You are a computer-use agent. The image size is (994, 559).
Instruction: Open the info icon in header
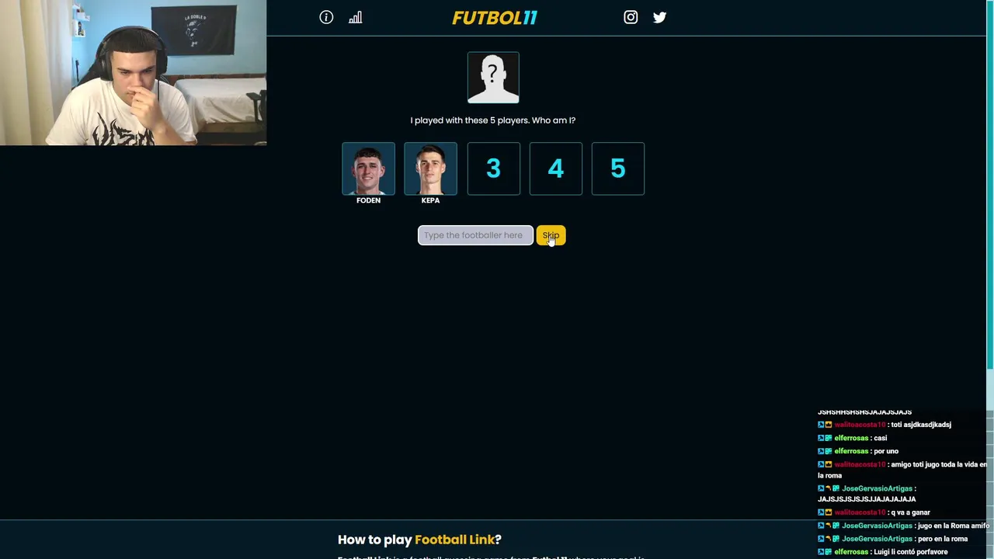point(326,17)
